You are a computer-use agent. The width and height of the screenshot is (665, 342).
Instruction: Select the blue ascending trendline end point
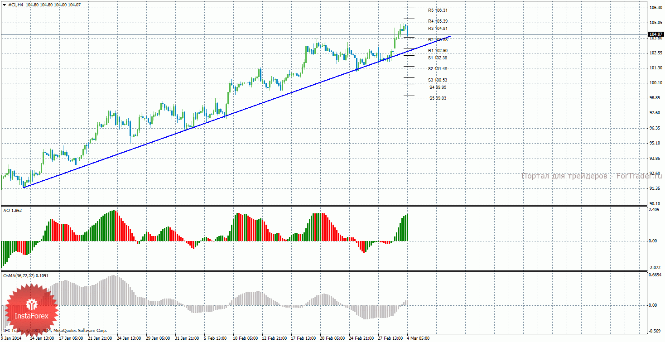(450, 36)
